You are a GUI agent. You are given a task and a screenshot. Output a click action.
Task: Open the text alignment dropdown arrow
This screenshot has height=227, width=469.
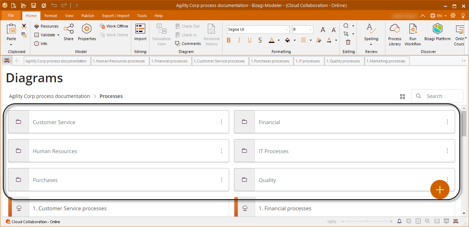[311, 40]
